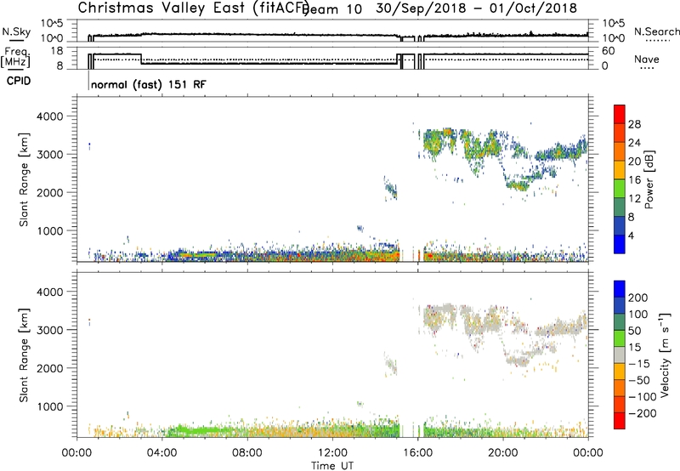The image size is (680, 471).
Task: Click the 'Freq. [MHz]' axis label
Action: click(16, 58)
